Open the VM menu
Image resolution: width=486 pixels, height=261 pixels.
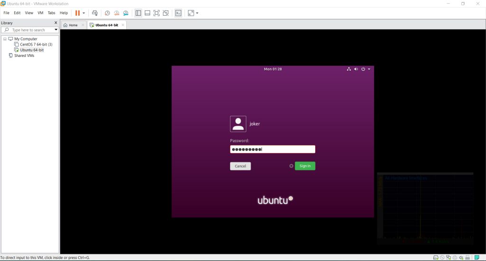(x=40, y=13)
